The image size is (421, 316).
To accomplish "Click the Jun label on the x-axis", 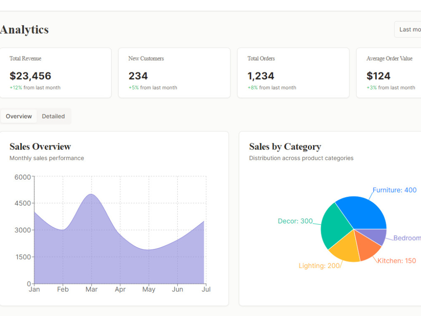I will point(178,289).
